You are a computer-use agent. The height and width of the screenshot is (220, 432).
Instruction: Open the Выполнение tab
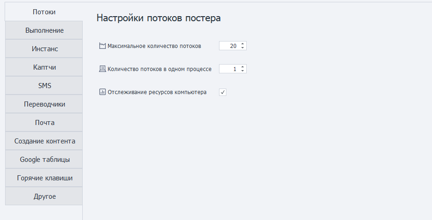point(44,30)
